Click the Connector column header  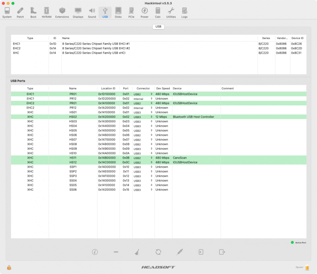tap(143, 88)
